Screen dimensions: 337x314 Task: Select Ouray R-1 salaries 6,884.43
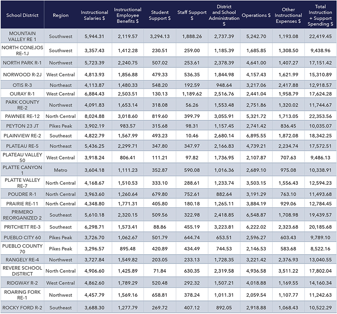pyautogui.click(x=94, y=94)
